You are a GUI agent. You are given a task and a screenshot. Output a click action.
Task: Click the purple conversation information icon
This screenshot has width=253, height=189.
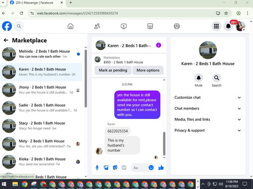[x=158, y=45]
